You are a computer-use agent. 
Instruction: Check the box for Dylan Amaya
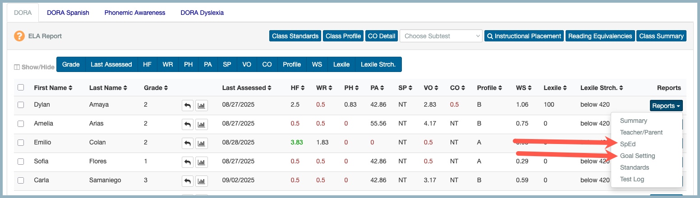[21, 105]
